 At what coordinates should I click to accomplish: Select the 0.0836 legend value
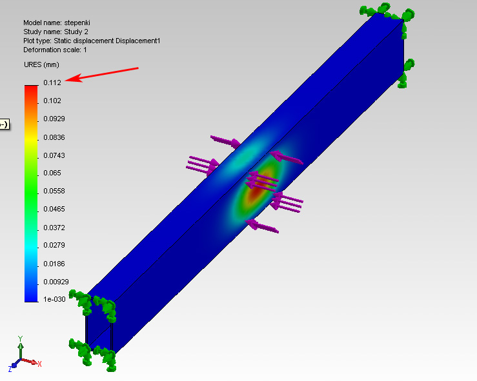[x=54, y=137]
